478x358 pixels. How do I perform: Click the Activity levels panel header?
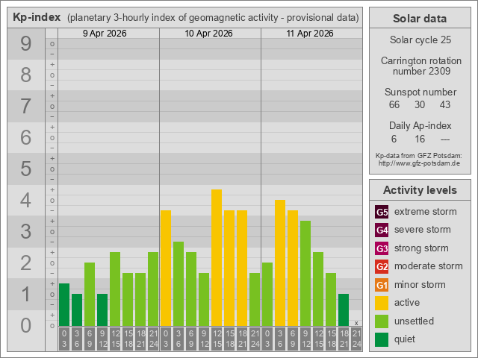pos(419,189)
